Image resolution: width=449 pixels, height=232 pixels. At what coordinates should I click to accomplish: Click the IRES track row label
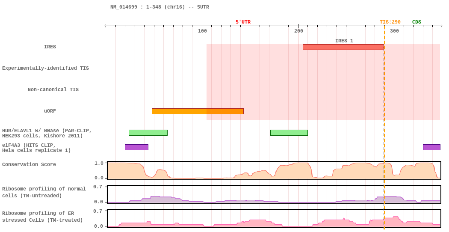pos(50,47)
